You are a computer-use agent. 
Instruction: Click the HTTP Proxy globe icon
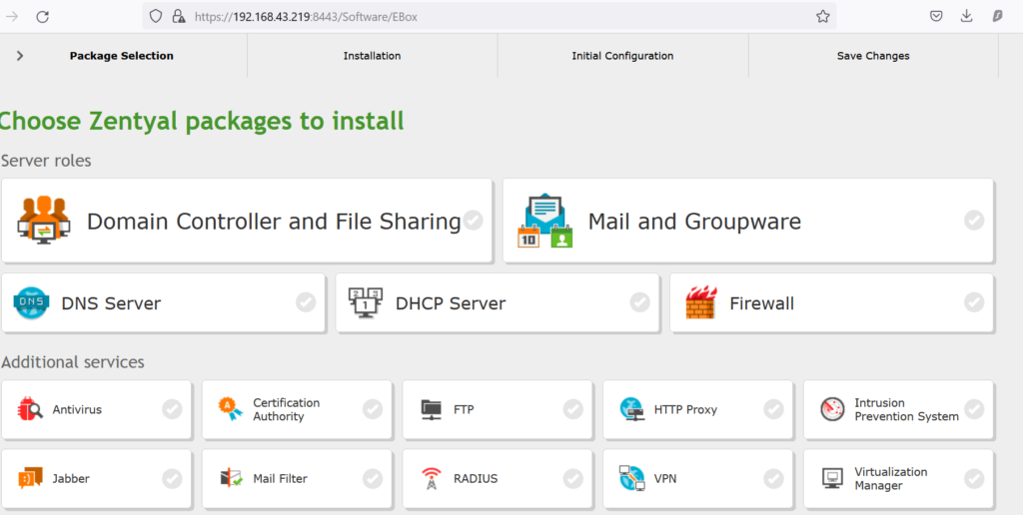(x=631, y=409)
